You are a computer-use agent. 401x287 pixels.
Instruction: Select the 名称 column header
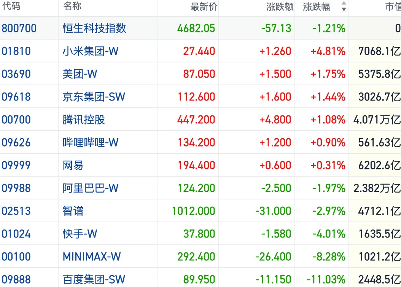[x=72, y=6]
